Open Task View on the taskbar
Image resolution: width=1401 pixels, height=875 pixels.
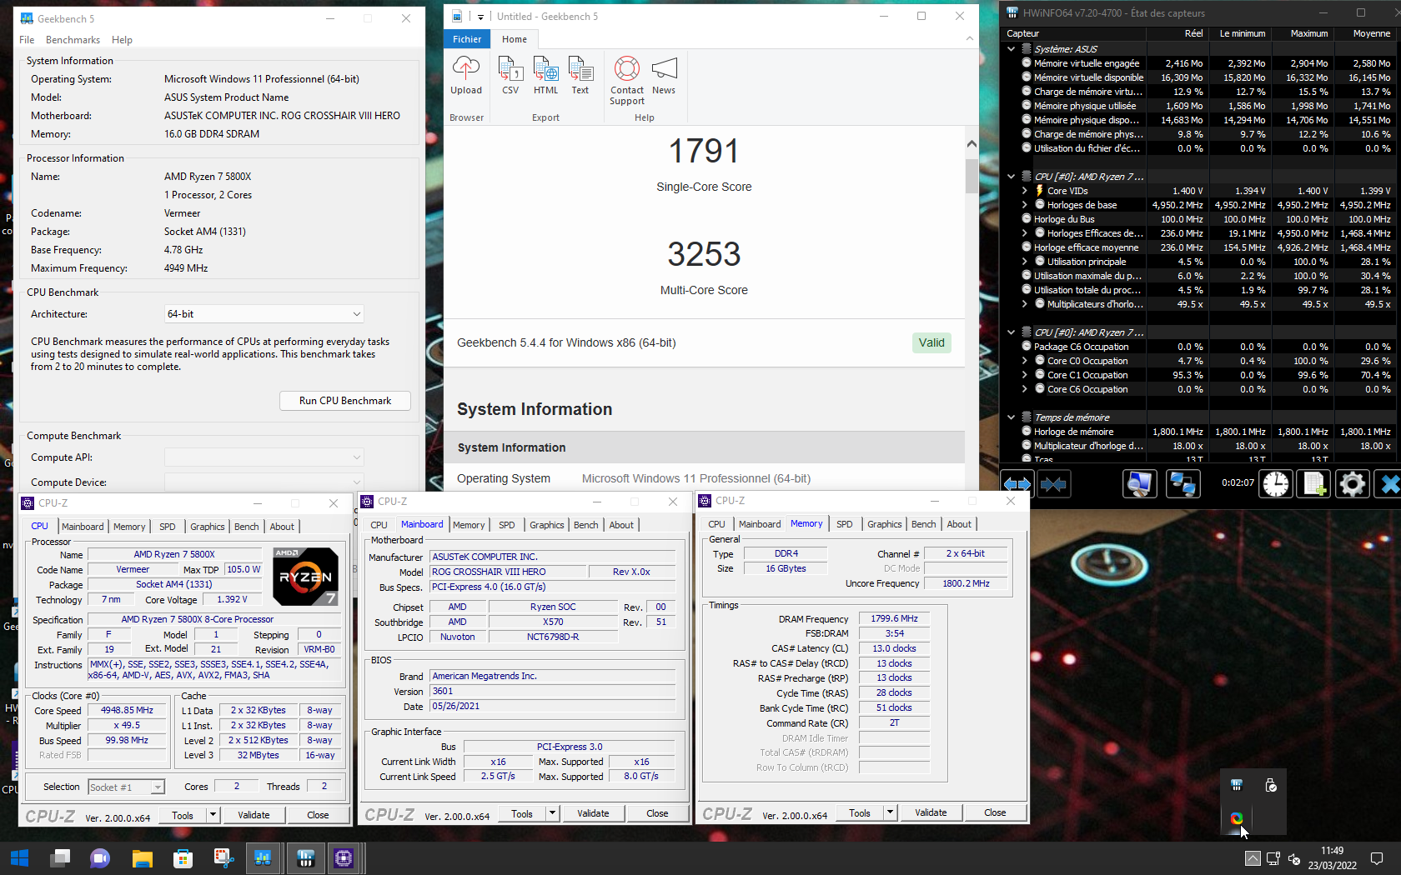tap(60, 858)
